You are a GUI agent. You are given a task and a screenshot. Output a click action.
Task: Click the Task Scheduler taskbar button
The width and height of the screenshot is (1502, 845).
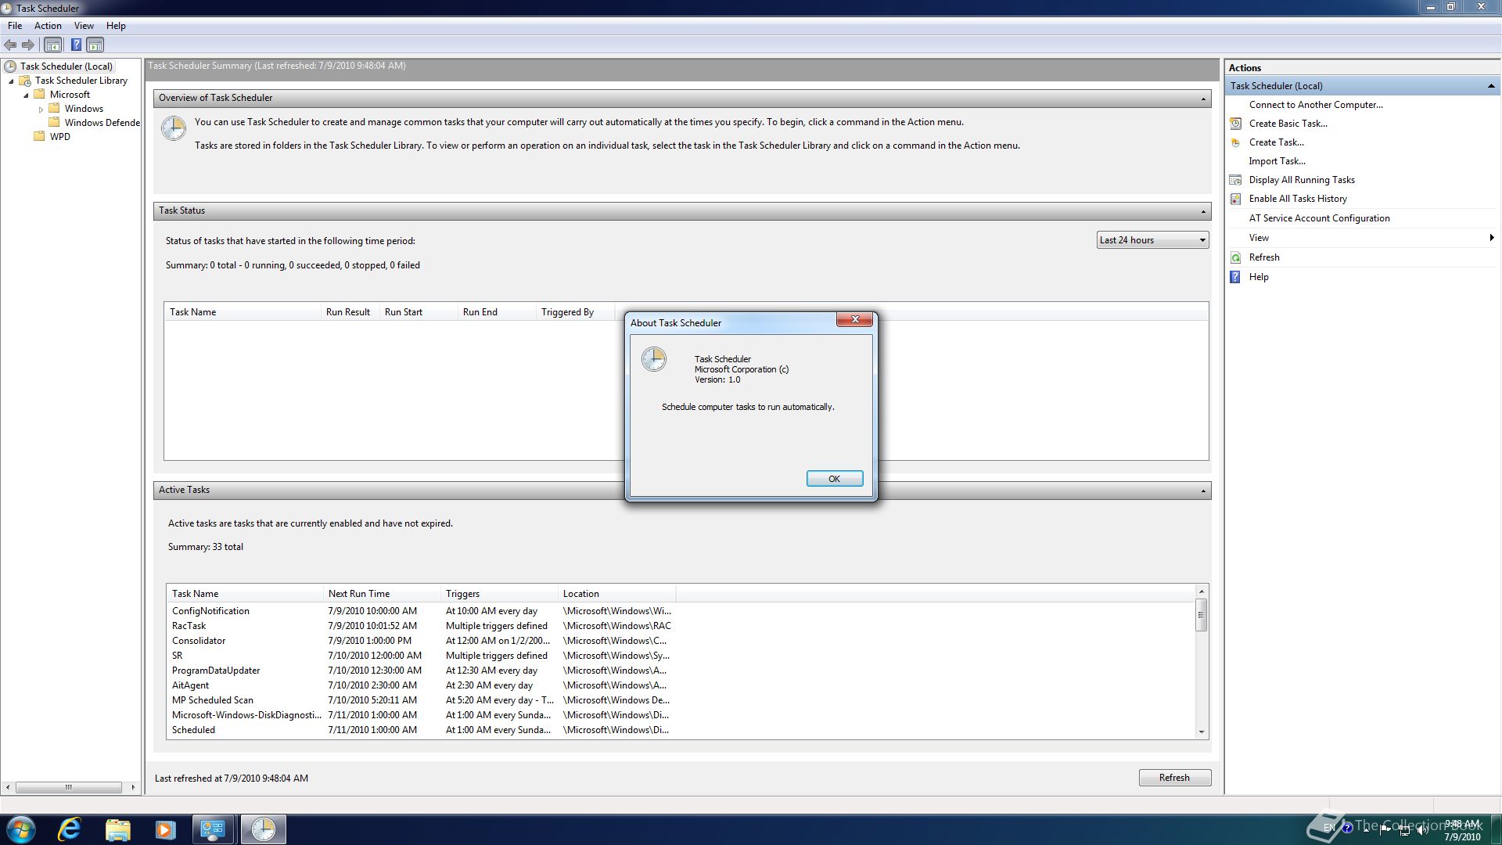(x=263, y=829)
